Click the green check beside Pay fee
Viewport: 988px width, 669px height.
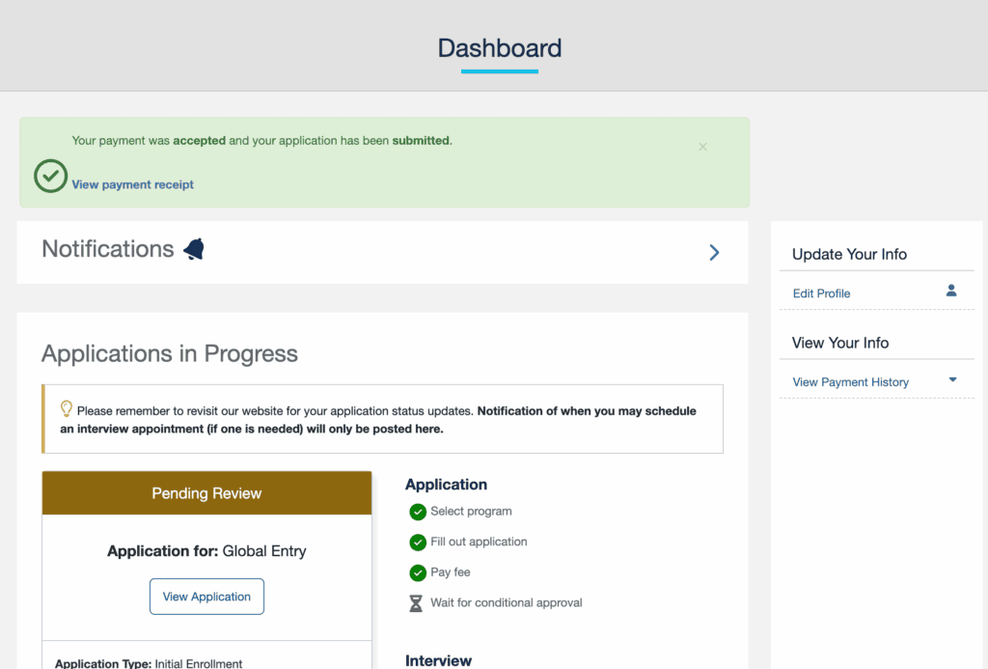tap(418, 572)
